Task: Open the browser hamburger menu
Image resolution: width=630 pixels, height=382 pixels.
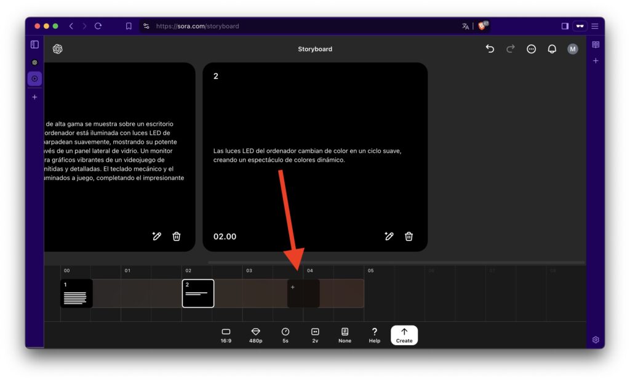Action: tap(595, 26)
